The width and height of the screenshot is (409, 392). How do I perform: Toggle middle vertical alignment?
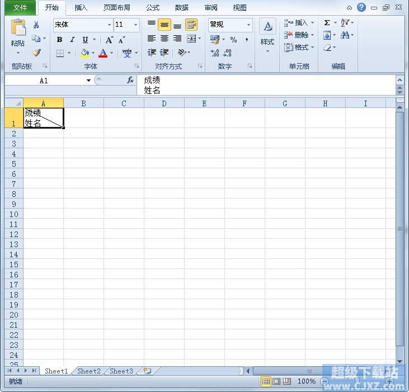[164, 25]
